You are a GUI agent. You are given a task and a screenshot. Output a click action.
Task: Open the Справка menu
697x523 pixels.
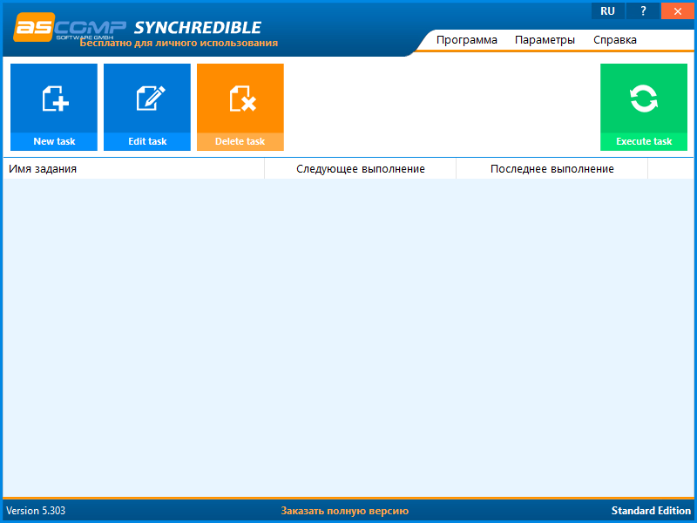[614, 39]
